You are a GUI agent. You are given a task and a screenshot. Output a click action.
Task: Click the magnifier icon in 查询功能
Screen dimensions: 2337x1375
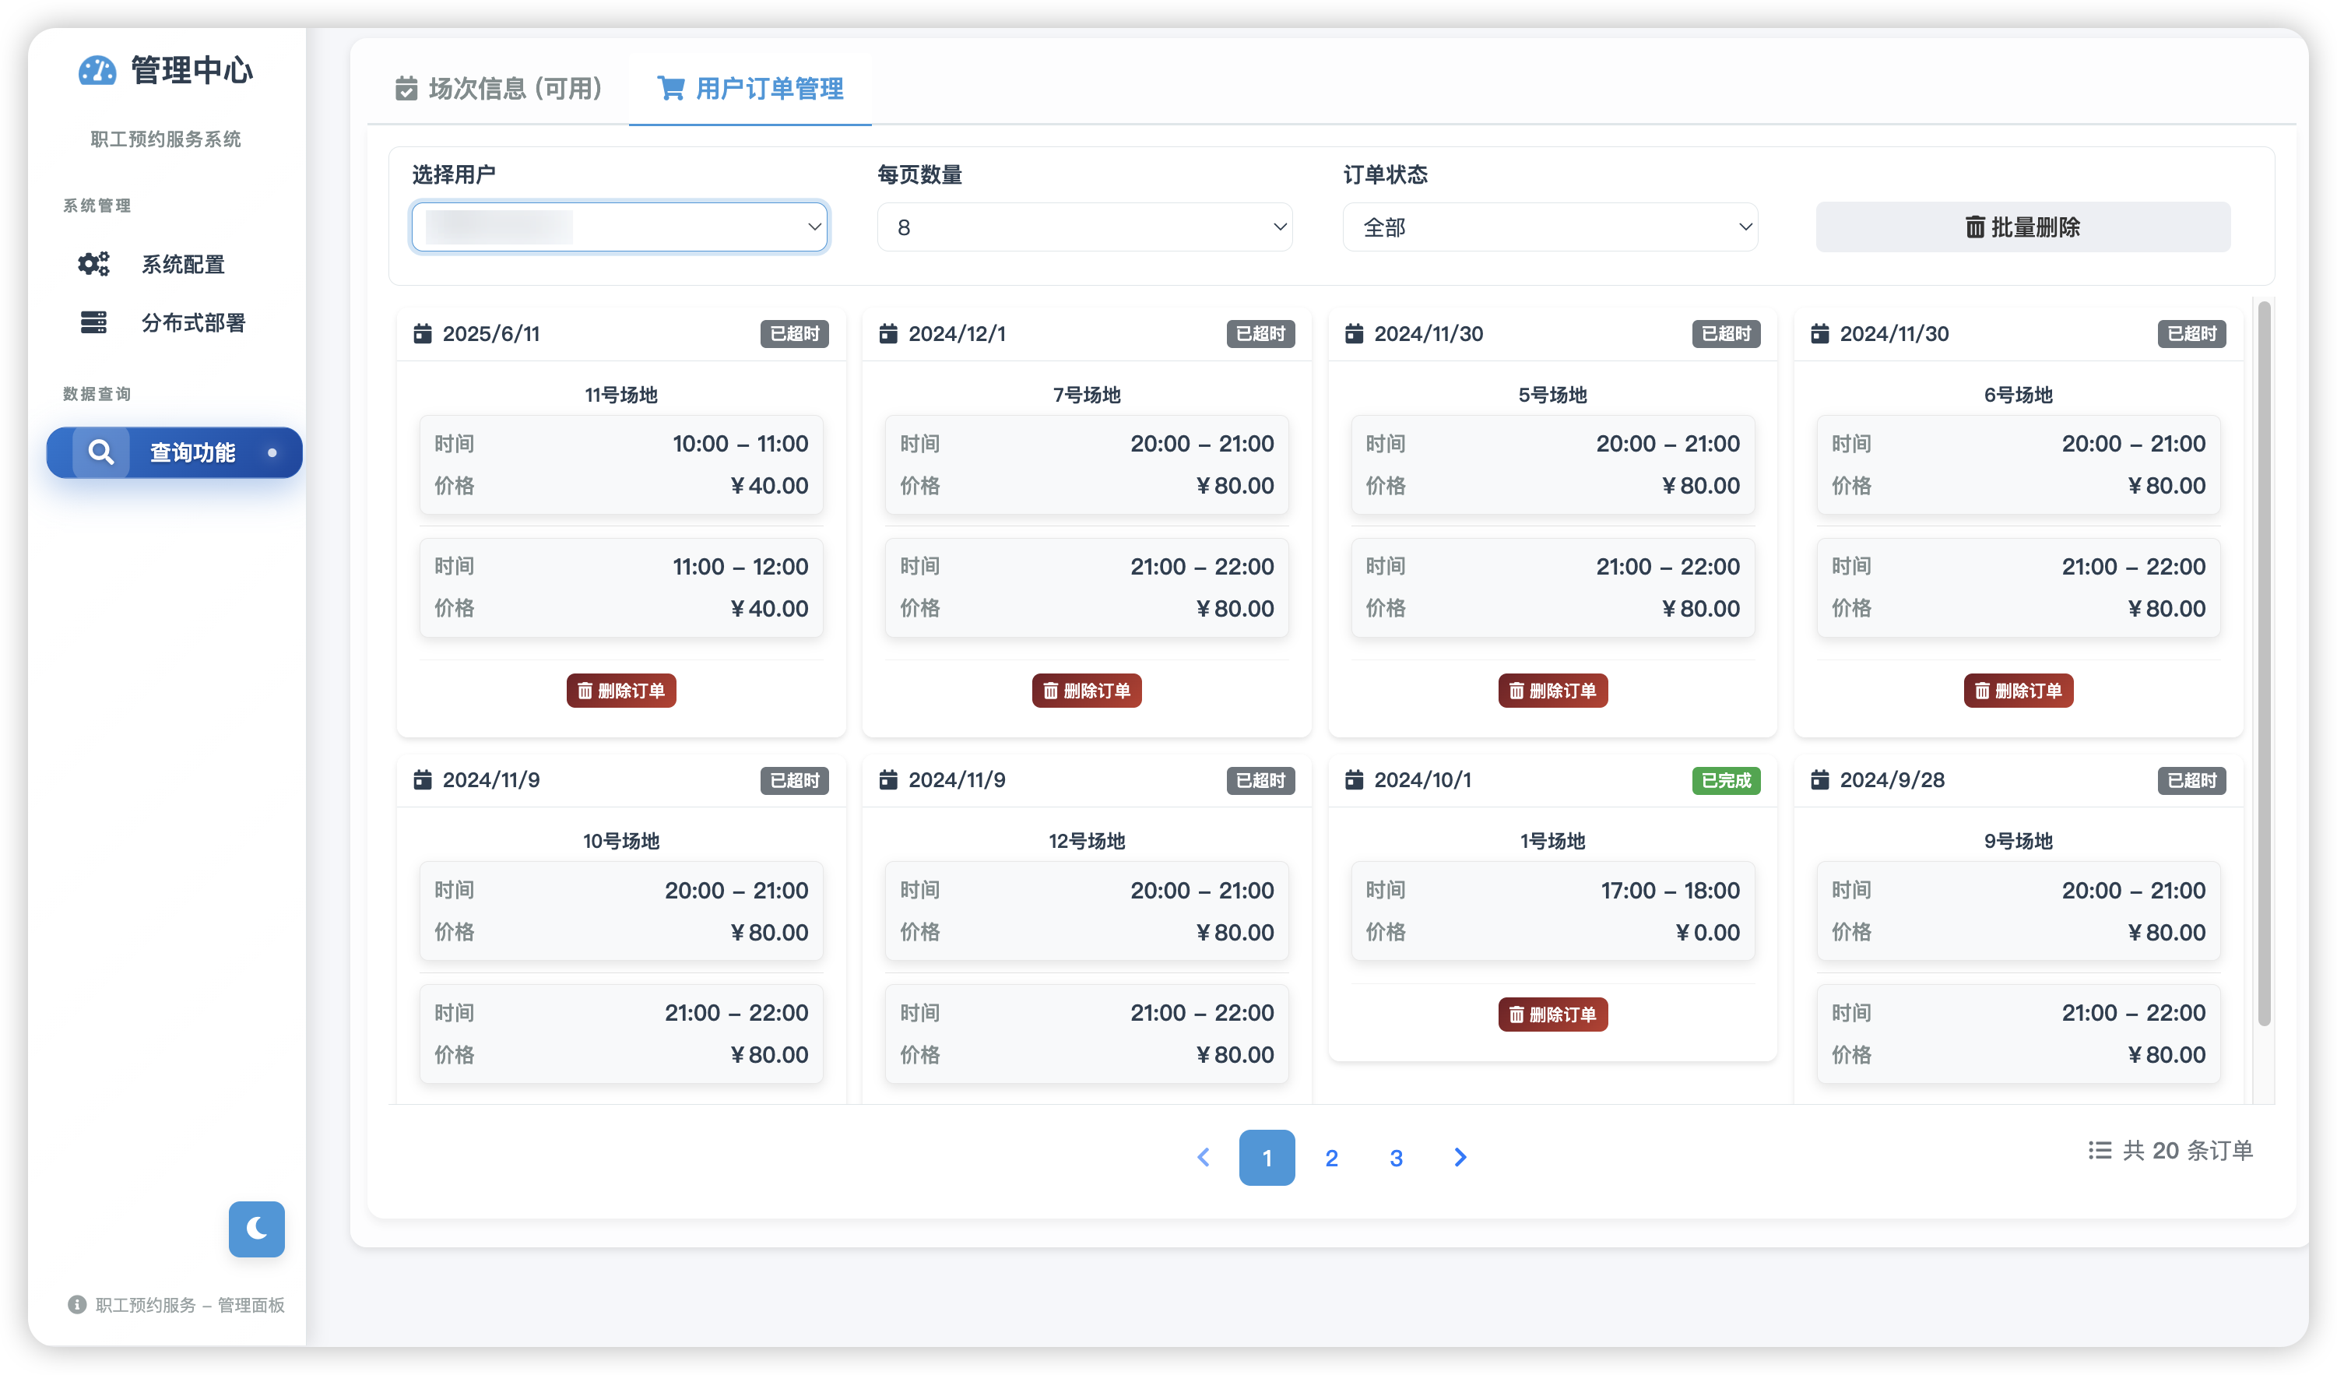click(100, 453)
